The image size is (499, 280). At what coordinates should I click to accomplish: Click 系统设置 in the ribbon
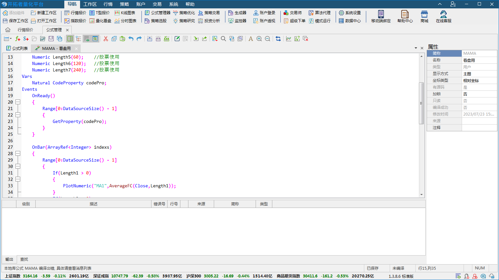tap(350, 13)
